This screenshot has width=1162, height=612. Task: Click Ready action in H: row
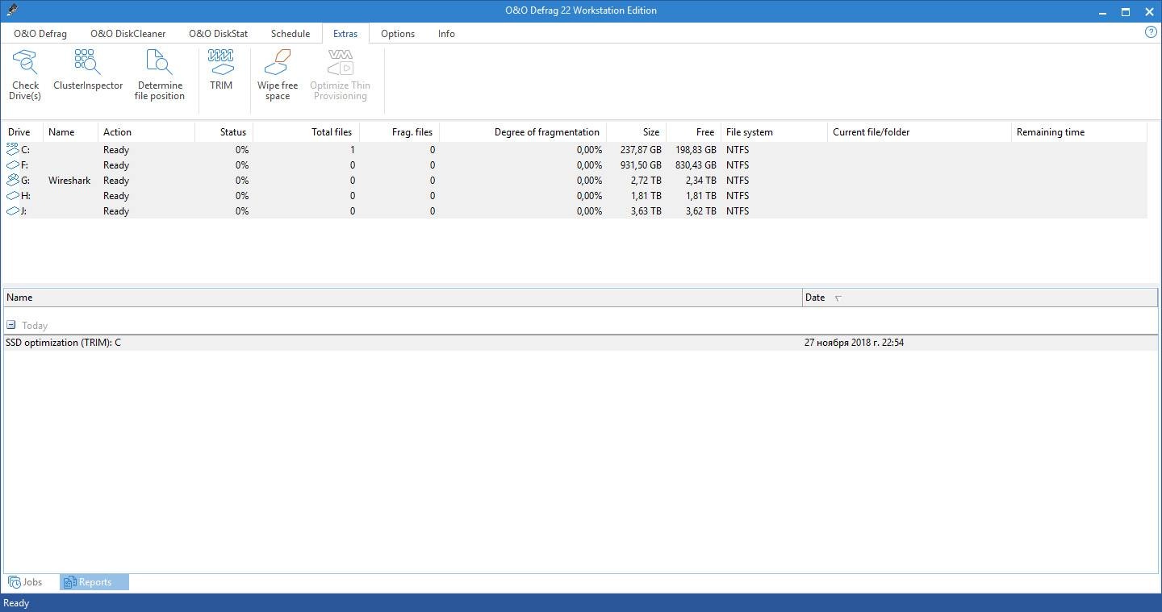[116, 196]
